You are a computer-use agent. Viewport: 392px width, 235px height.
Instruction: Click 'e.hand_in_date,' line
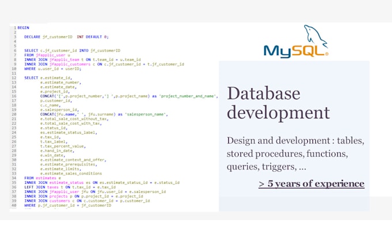coord(57,151)
